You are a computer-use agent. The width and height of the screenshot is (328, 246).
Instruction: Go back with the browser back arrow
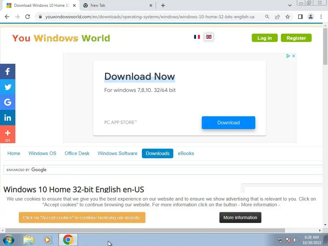point(7,17)
